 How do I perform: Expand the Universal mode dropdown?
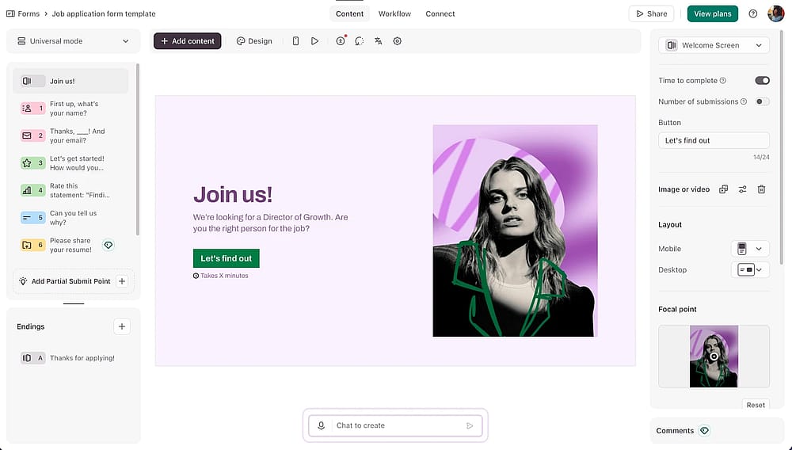tap(73, 41)
